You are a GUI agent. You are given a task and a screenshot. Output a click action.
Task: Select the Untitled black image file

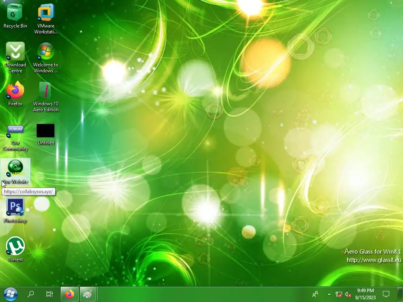[46, 134]
